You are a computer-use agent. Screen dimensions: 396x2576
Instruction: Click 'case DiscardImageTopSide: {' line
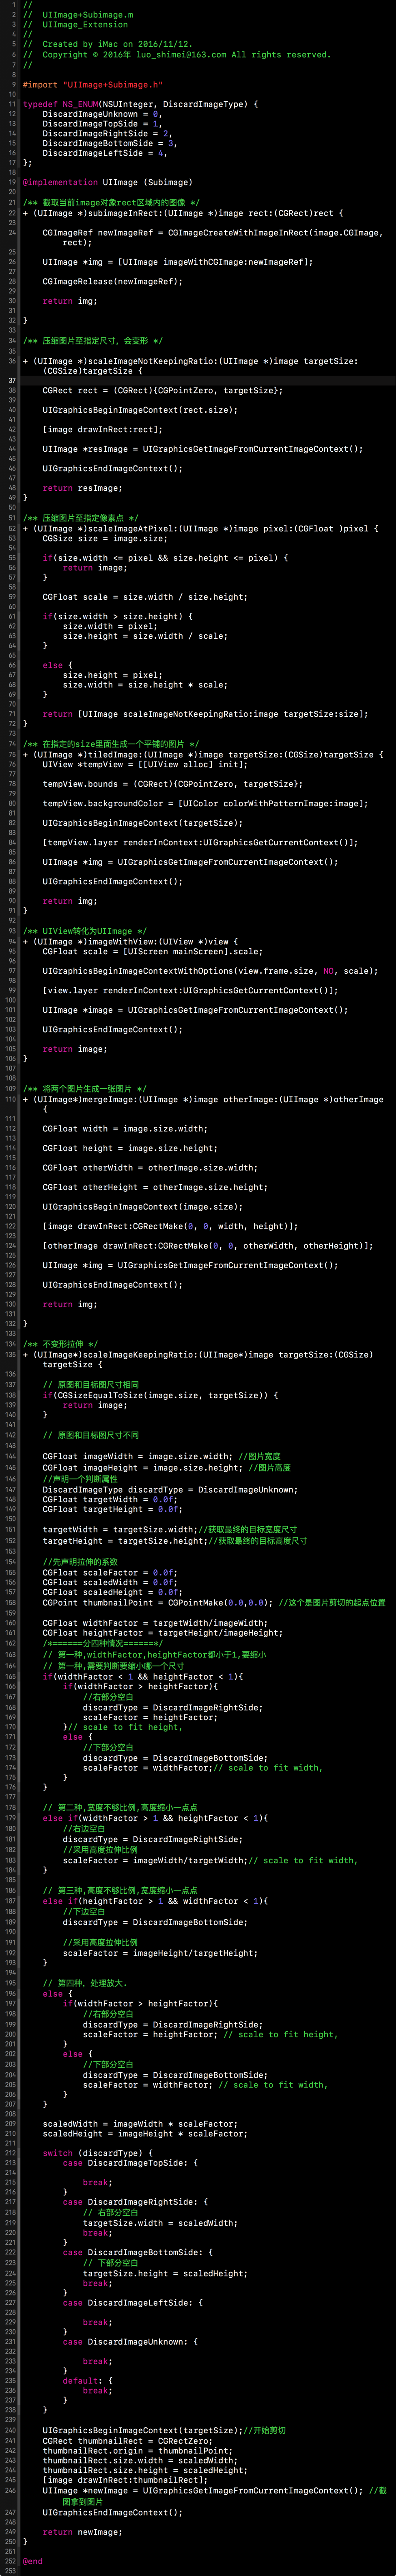click(x=131, y=2163)
